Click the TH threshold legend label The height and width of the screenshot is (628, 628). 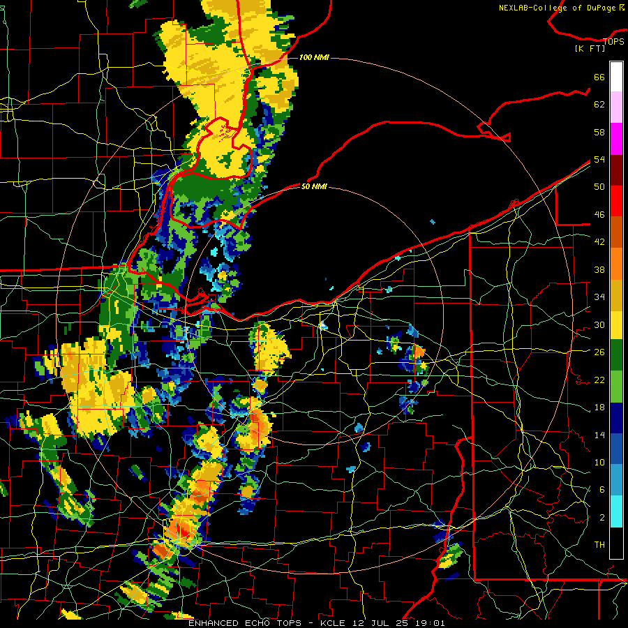[599, 545]
